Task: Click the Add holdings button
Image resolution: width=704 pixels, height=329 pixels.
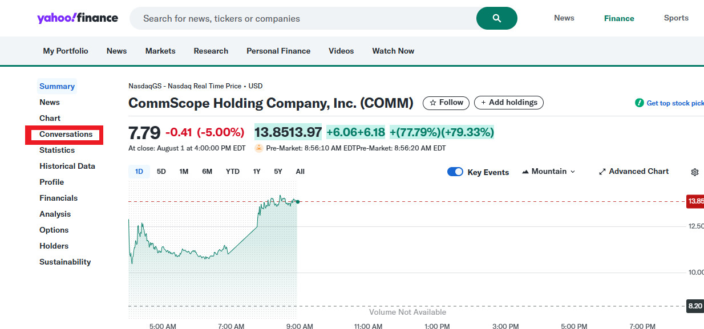Action: (508, 103)
